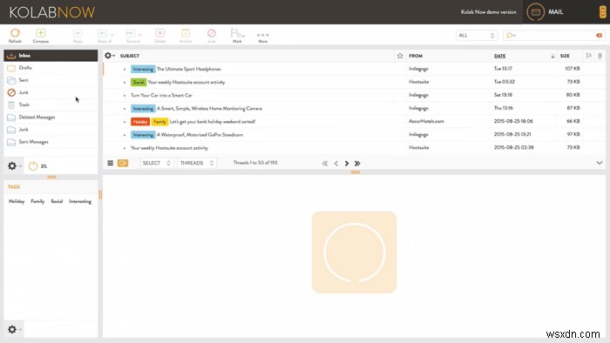This screenshot has width=610, height=343.
Task: Open the Junk folder with red icon
Action: coord(51,92)
